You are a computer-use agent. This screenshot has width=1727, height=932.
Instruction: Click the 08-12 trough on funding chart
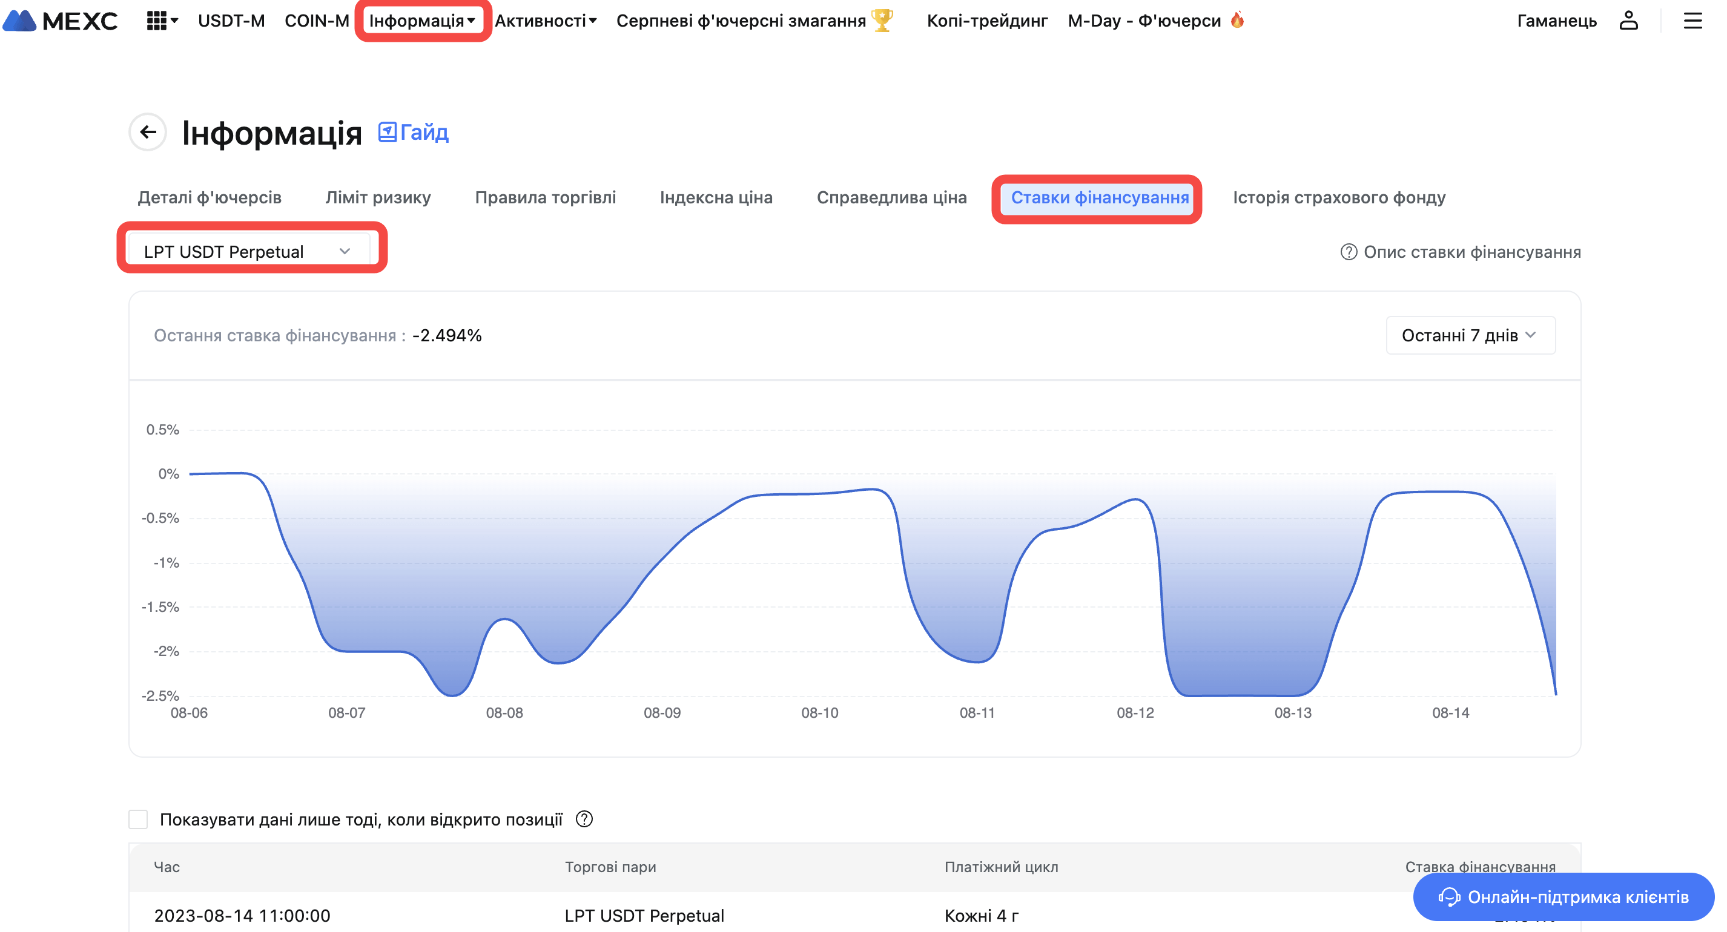click(x=1240, y=695)
